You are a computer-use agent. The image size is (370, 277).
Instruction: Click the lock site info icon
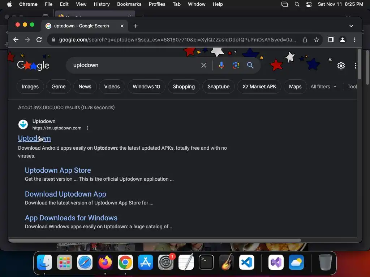(x=53, y=40)
